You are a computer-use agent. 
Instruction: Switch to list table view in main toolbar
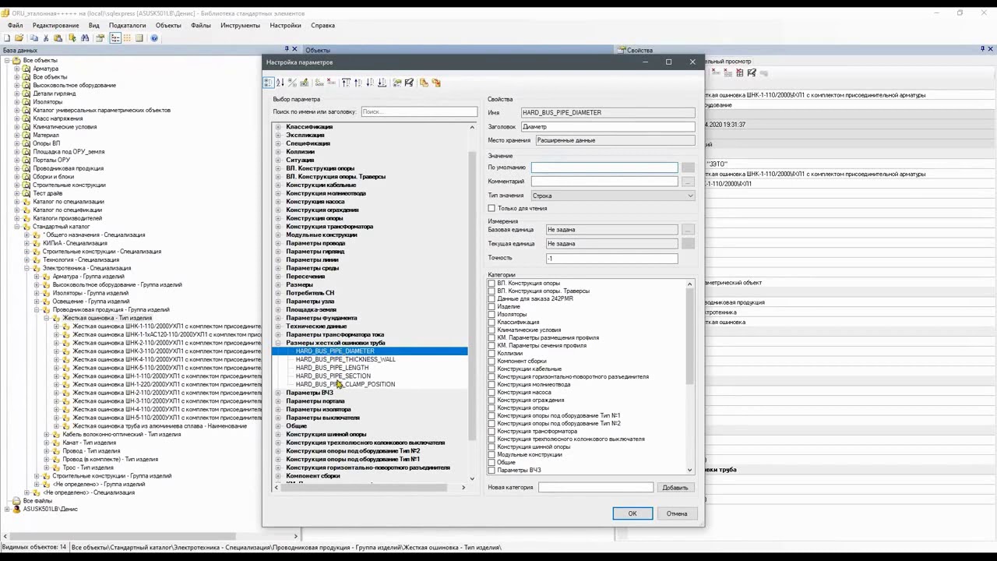coord(139,37)
